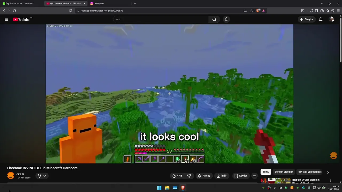Open a new browser tab
Image resolution: width=342 pixels, height=192 pixels.
tap(135, 3)
